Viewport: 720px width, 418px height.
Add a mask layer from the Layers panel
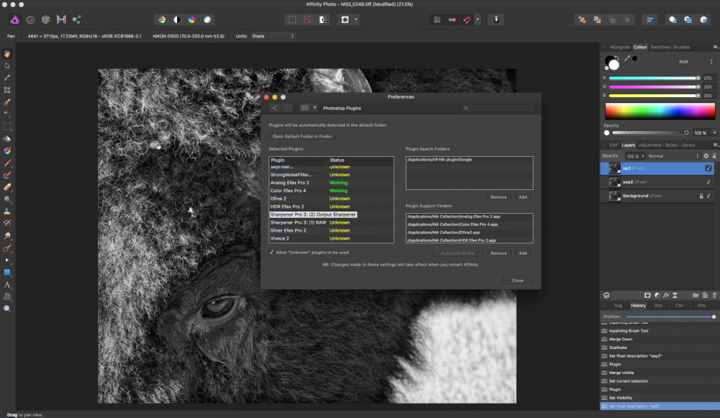(648, 295)
